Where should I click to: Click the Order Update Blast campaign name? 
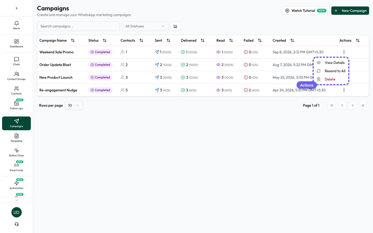55,65
